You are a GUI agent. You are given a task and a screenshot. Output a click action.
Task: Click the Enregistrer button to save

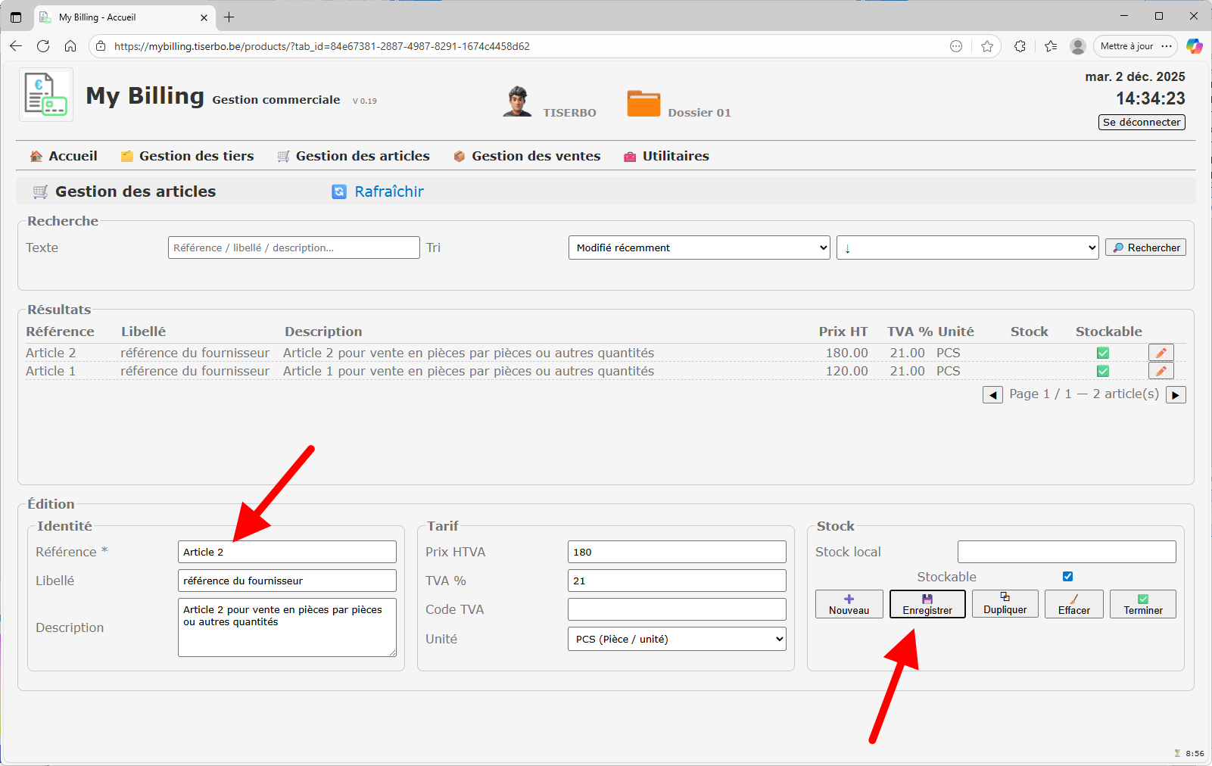tap(927, 604)
